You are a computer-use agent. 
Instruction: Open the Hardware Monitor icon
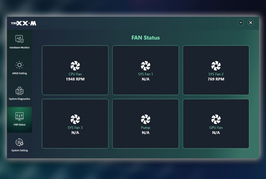click(x=19, y=39)
